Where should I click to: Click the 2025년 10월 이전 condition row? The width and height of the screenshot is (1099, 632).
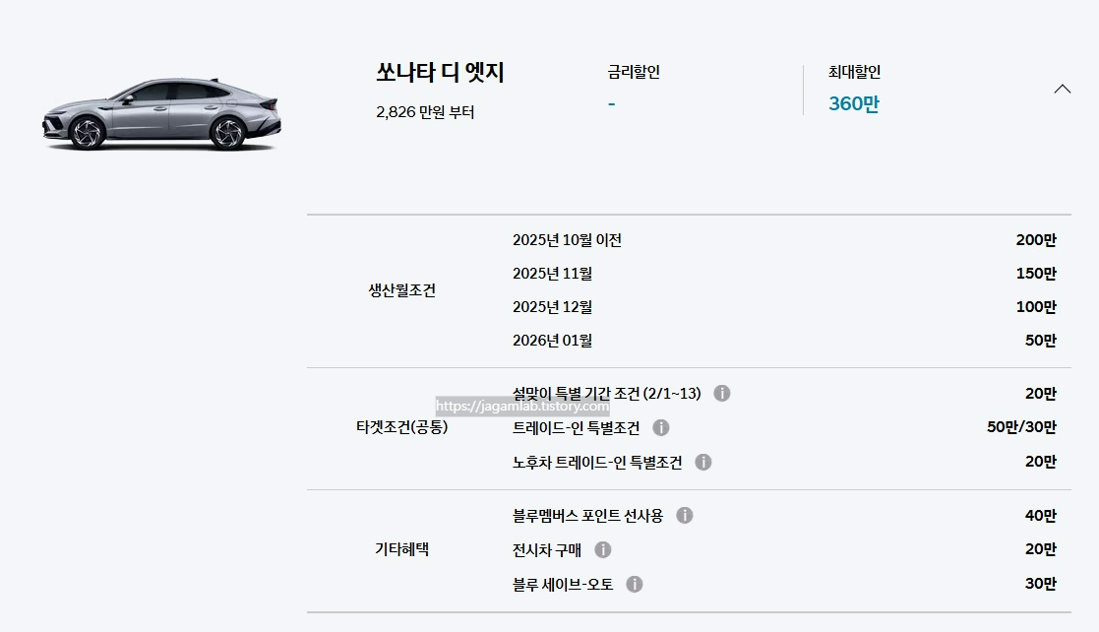tap(568, 239)
